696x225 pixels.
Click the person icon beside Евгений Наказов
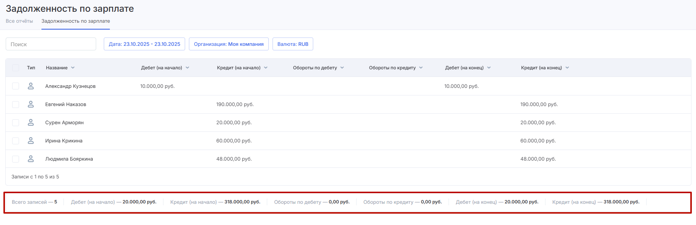click(31, 104)
